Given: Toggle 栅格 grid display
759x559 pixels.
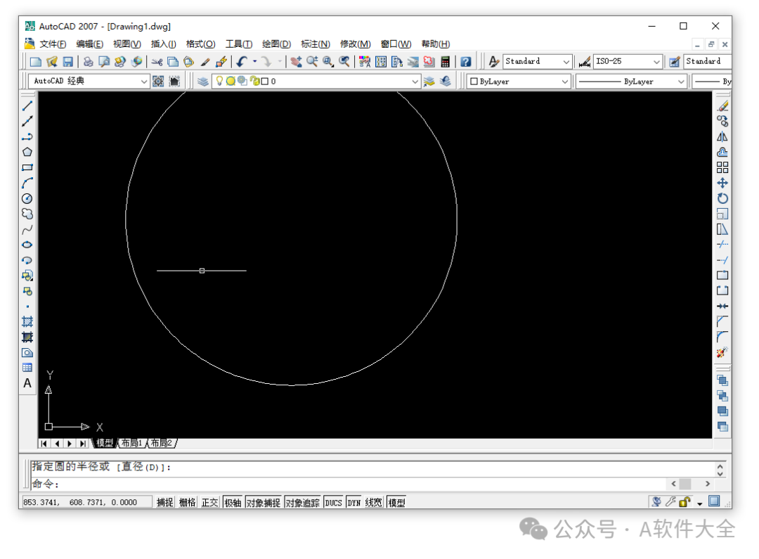Looking at the screenshot, I should pos(188,502).
